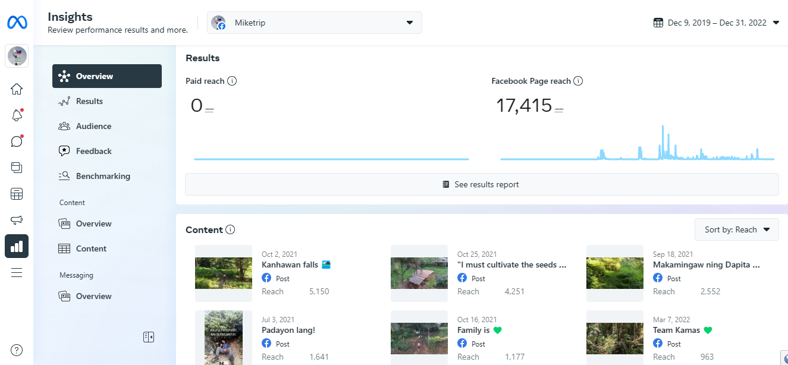Screen dimensions: 788x365
Task: Open the posts content icon in left rail
Action: pos(17,168)
